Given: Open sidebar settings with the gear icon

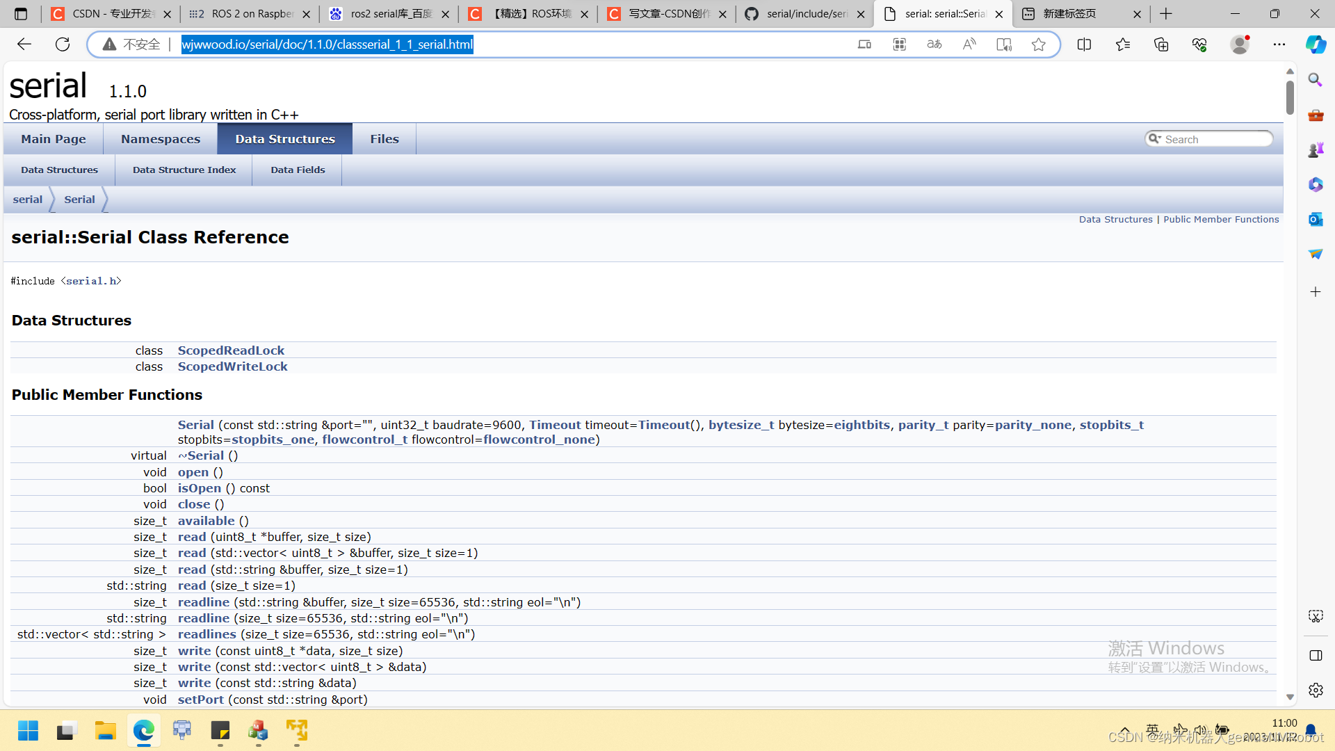Looking at the screenshot, I should [1315, 690].
